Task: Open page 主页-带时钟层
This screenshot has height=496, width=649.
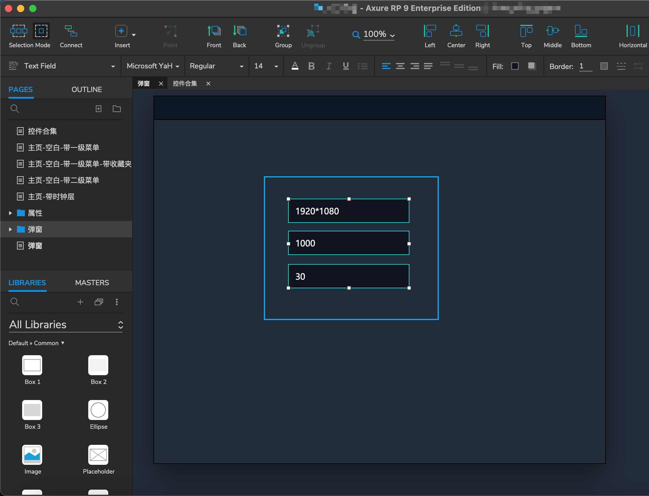Action: click(x=51, y=197)
